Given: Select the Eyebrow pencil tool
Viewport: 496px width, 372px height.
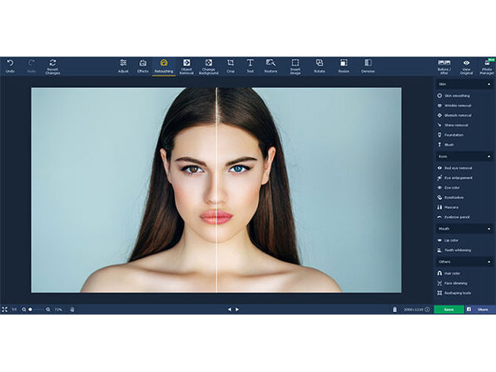Looking at the screenshot, I should [x=454, y=217].
